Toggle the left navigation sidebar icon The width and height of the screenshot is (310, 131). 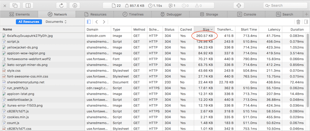point(89,22)
